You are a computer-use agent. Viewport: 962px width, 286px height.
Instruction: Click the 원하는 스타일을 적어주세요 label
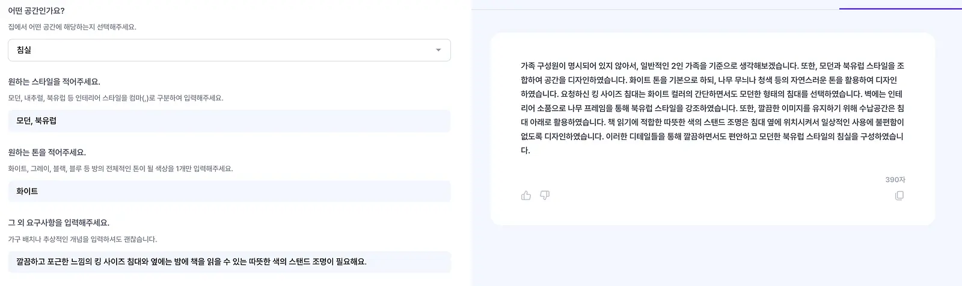click(54, 82)
